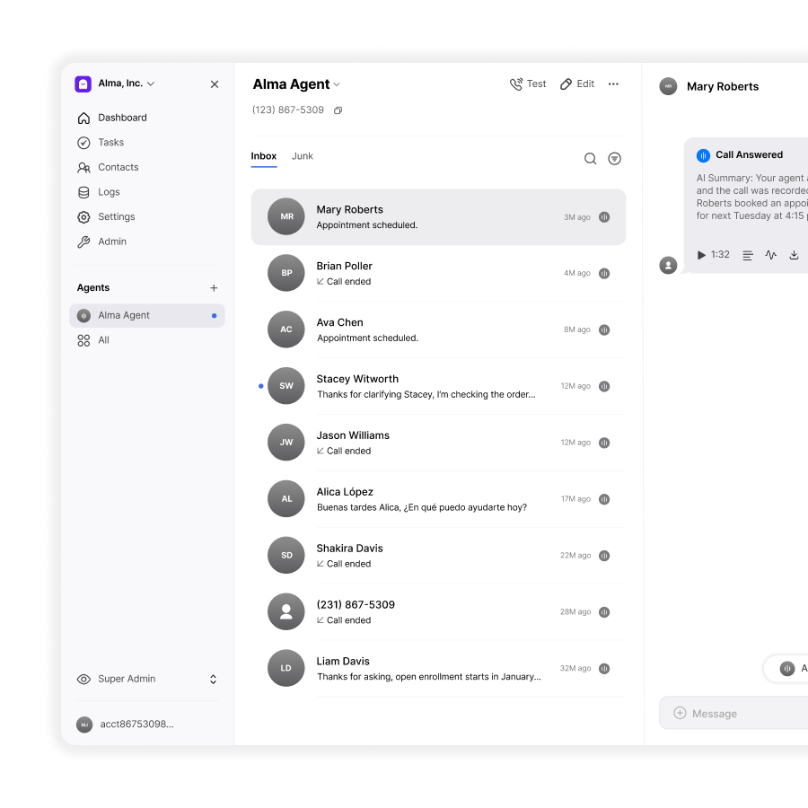Click agent icon on Brian Poller row
This screenshot has height=808, width=808.
coord(604,274)
